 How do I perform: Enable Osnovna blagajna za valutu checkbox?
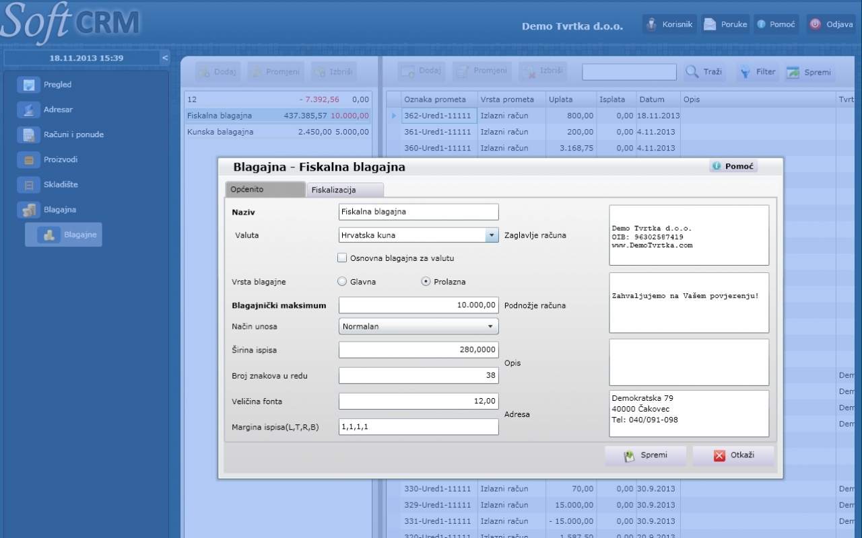click(342, 258)
